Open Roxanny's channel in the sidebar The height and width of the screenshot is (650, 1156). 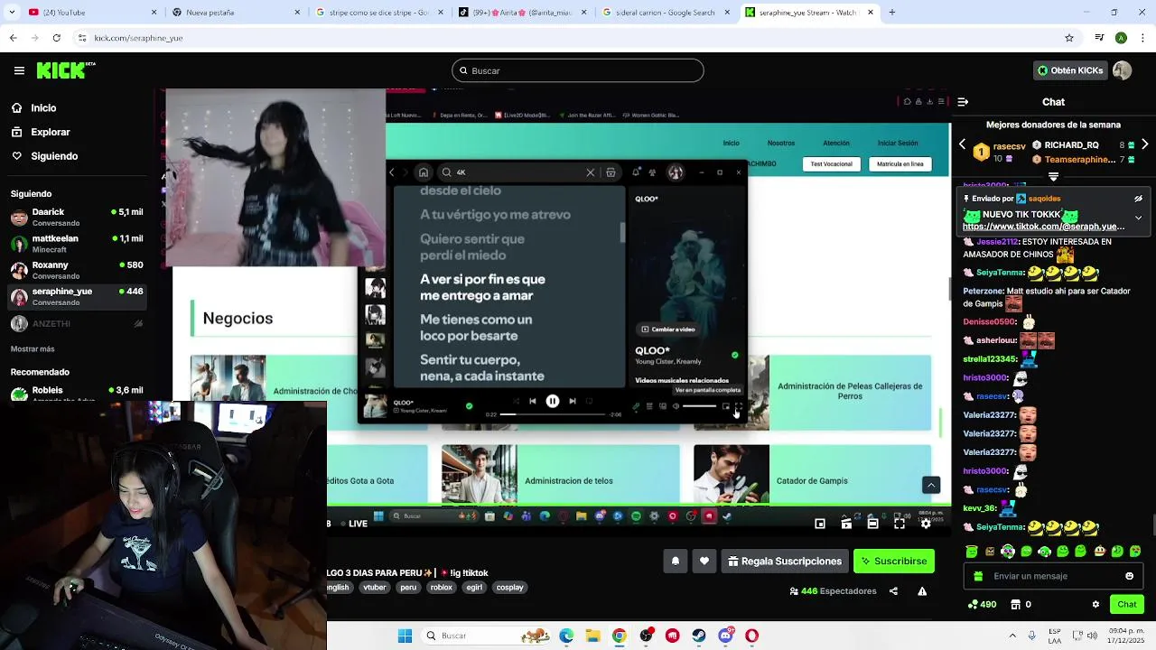(x=77, y=270)
